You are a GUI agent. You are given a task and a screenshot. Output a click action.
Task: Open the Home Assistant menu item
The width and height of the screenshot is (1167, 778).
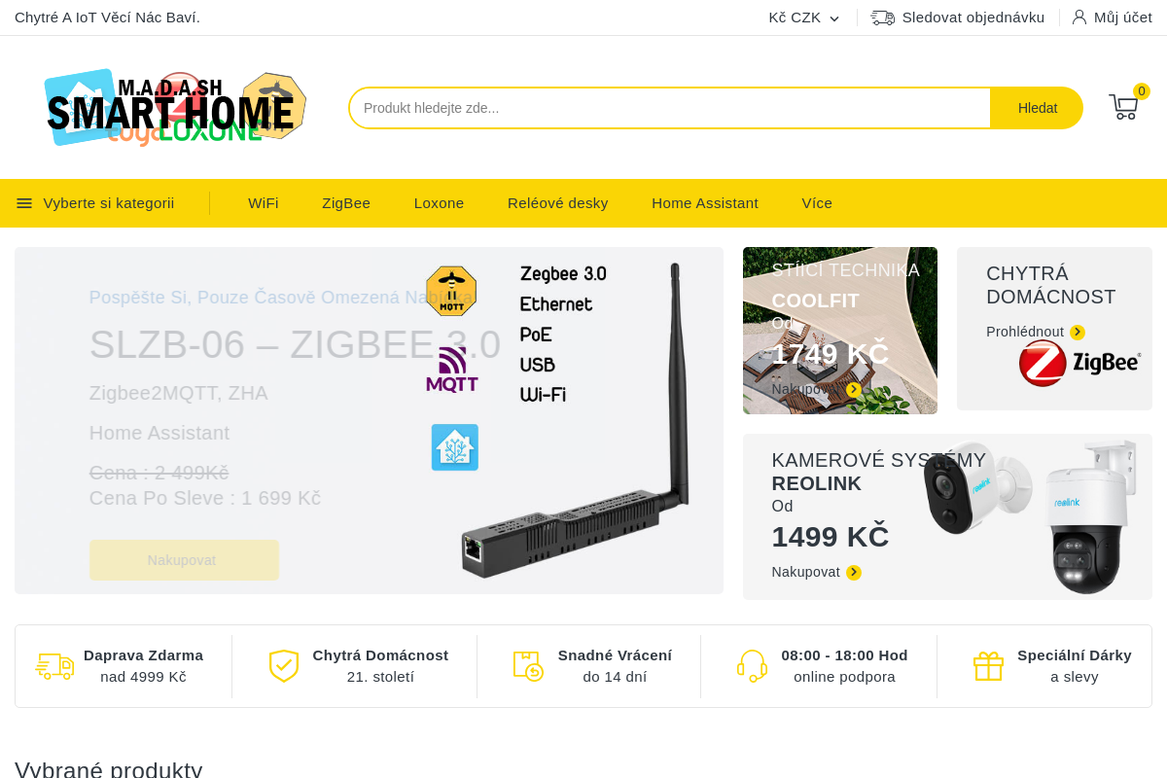[705, 203]
